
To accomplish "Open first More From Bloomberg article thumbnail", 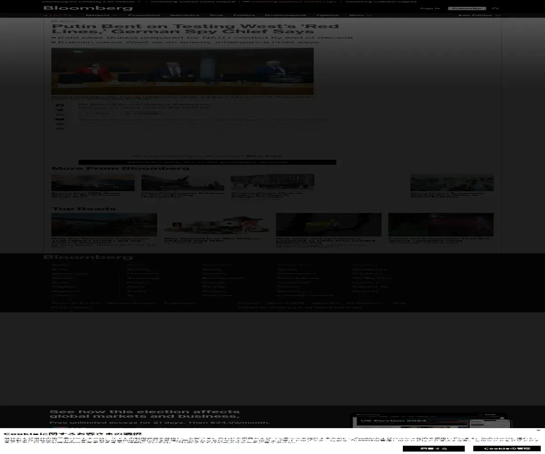I will pyautogui.click(x=93, y=182).
